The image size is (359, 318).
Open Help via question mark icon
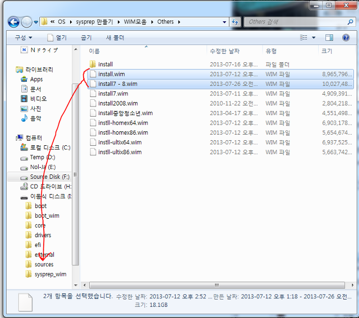click(x=346, y=38)
